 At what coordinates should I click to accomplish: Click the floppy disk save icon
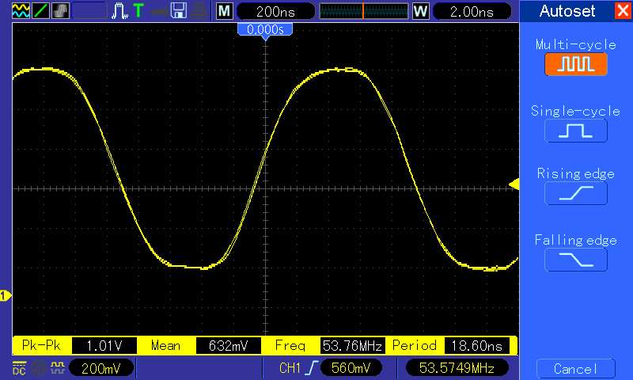(178, 10)
